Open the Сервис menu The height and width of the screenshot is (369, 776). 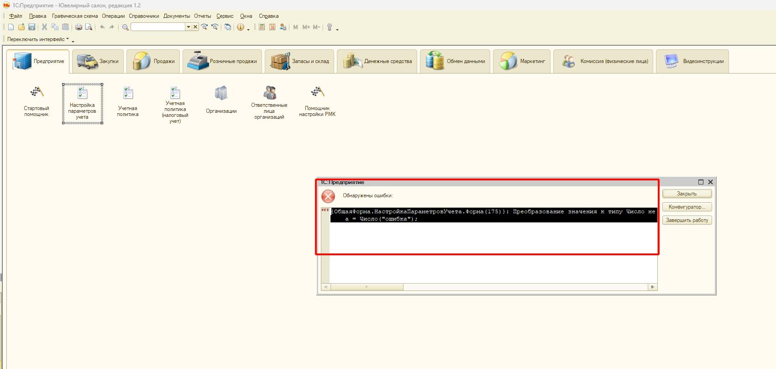[225, 16]
